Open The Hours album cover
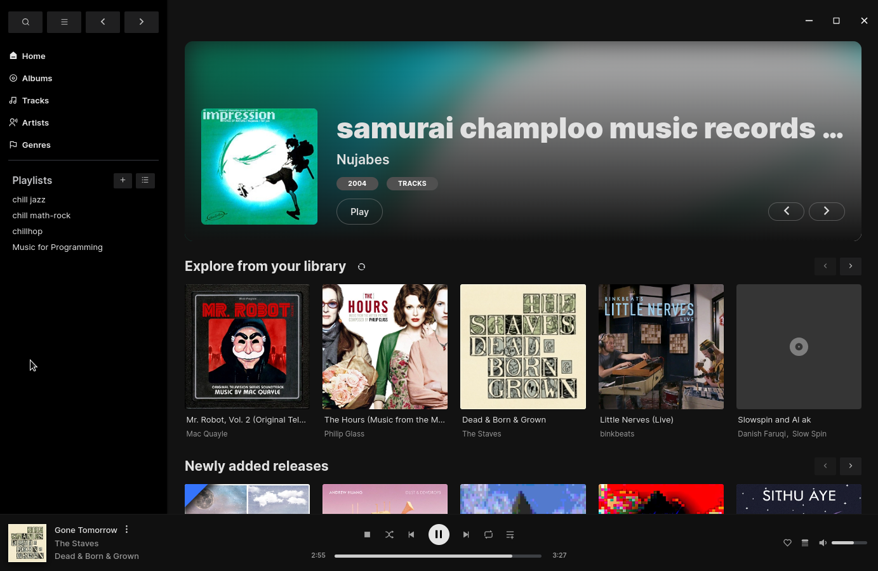Viewport: 878px width, 571px height. click(385, 346)
